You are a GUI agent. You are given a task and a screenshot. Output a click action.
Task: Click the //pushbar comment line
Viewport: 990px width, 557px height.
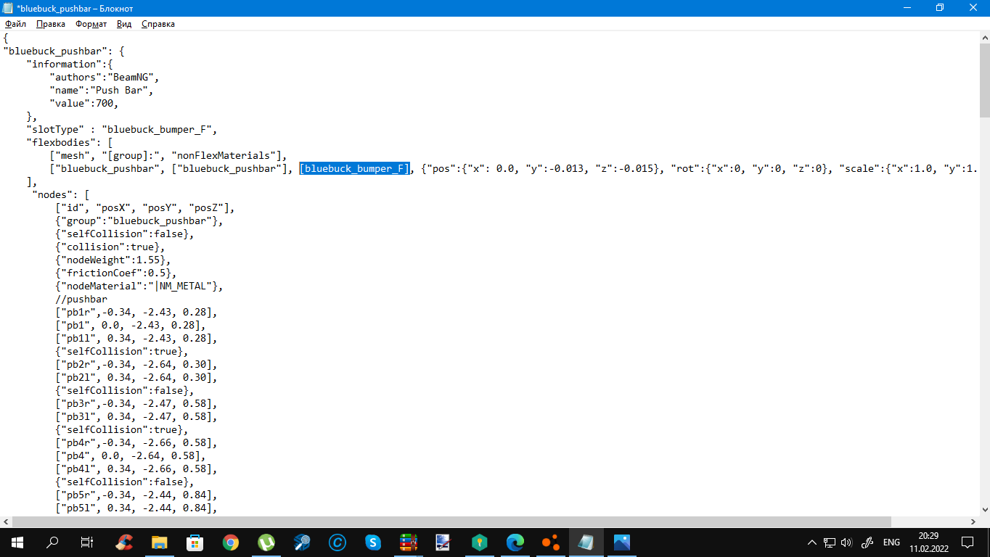pyautogui.click(x=81, y=299)
